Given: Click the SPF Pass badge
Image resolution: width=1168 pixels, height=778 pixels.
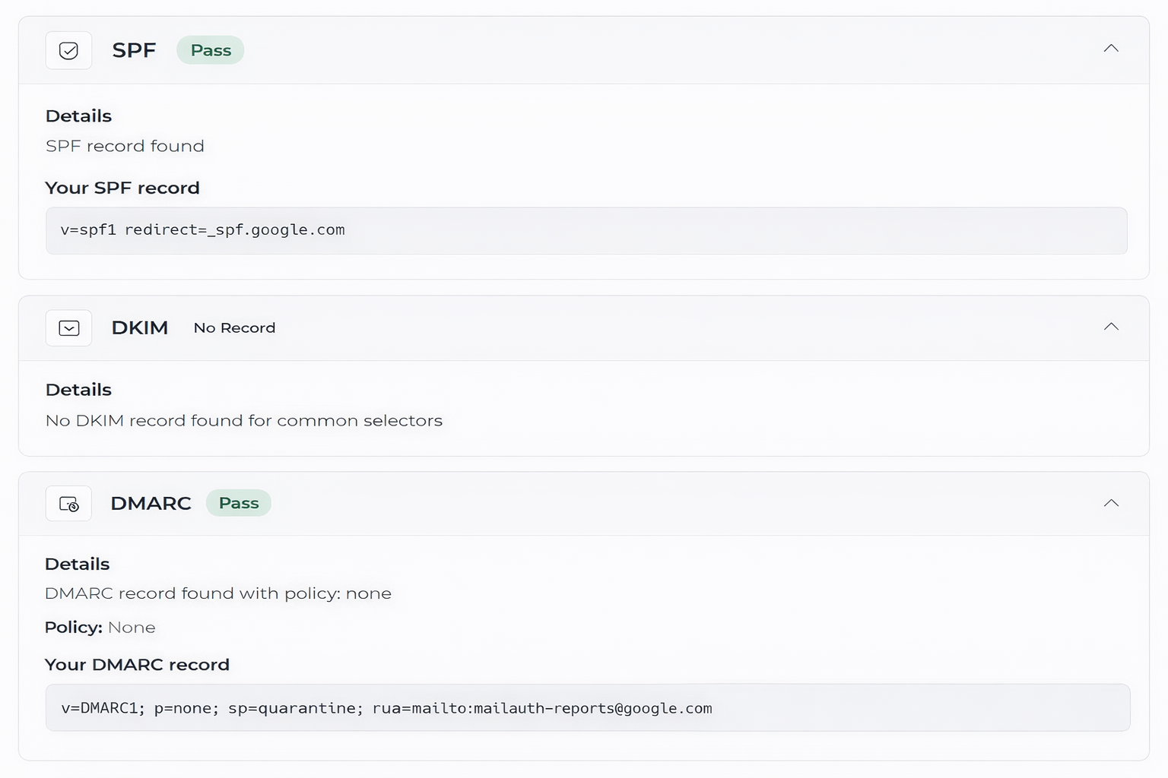Looking at the screenshot, I should (211, 50).
